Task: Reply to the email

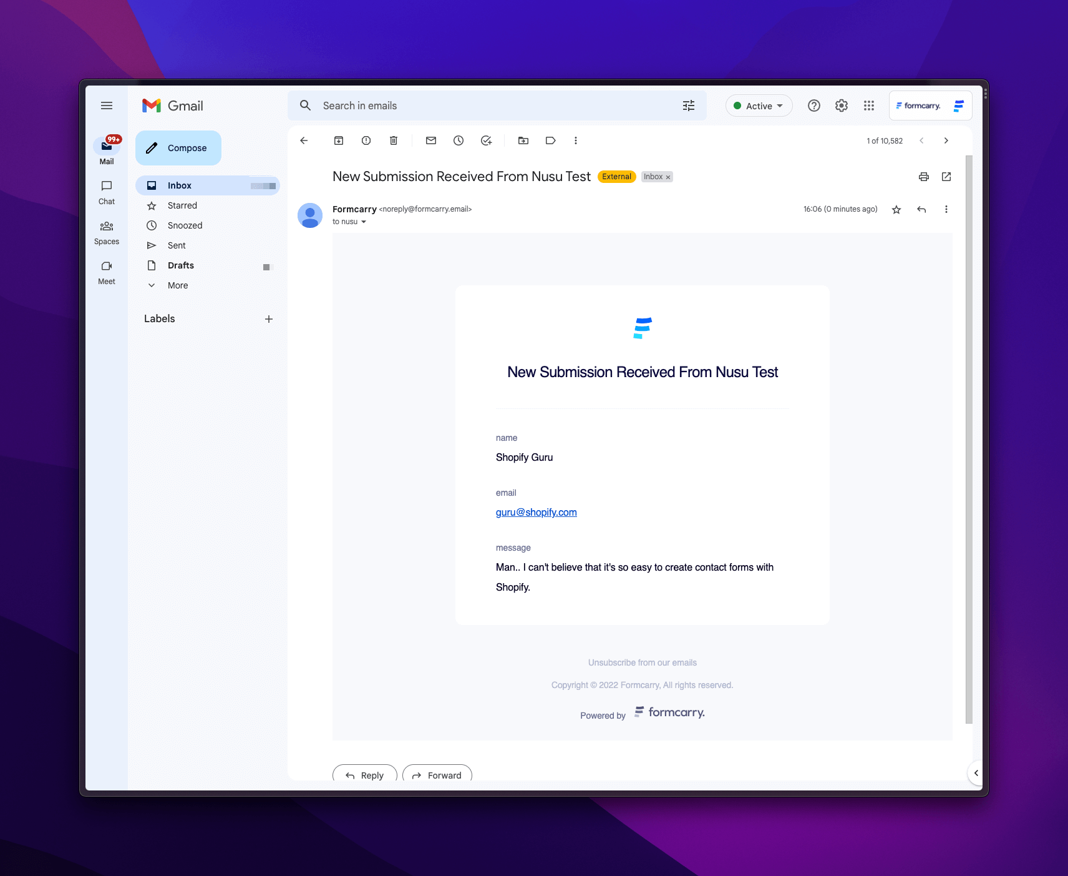Action: tap(364, 775)
